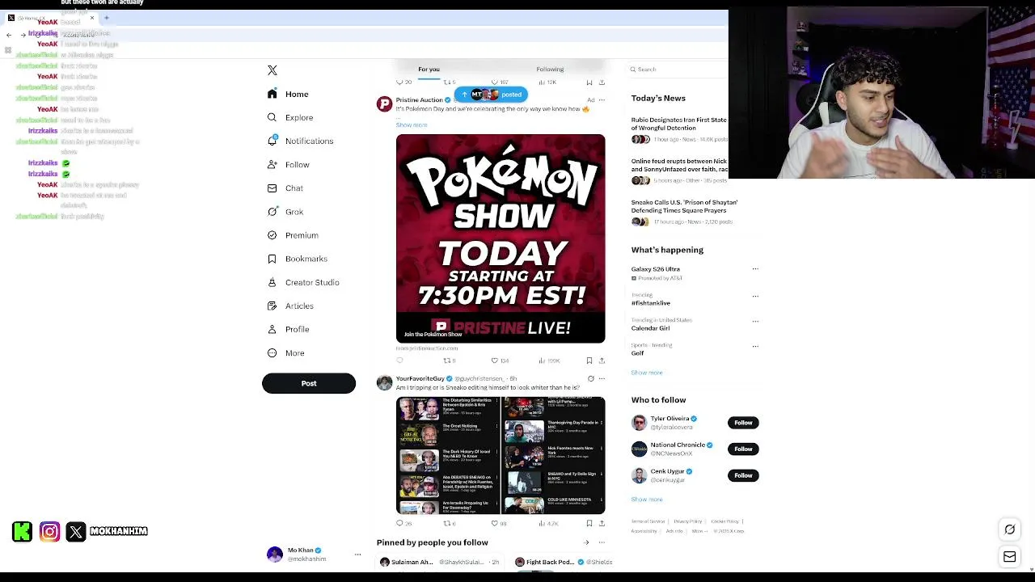Open the Sneako Calls U.S. news story
The height and width of the screenshot is (582, 1035).
(x=685, y=212)
